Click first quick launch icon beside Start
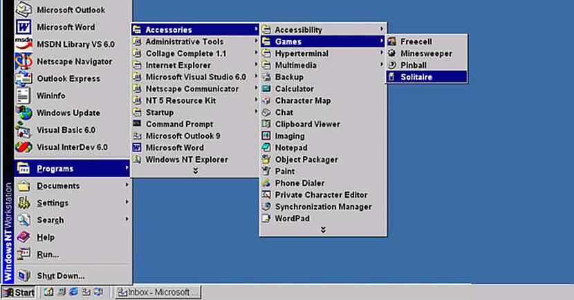The width and height of the screenshot is (574, 300). (x=48, y=292)
